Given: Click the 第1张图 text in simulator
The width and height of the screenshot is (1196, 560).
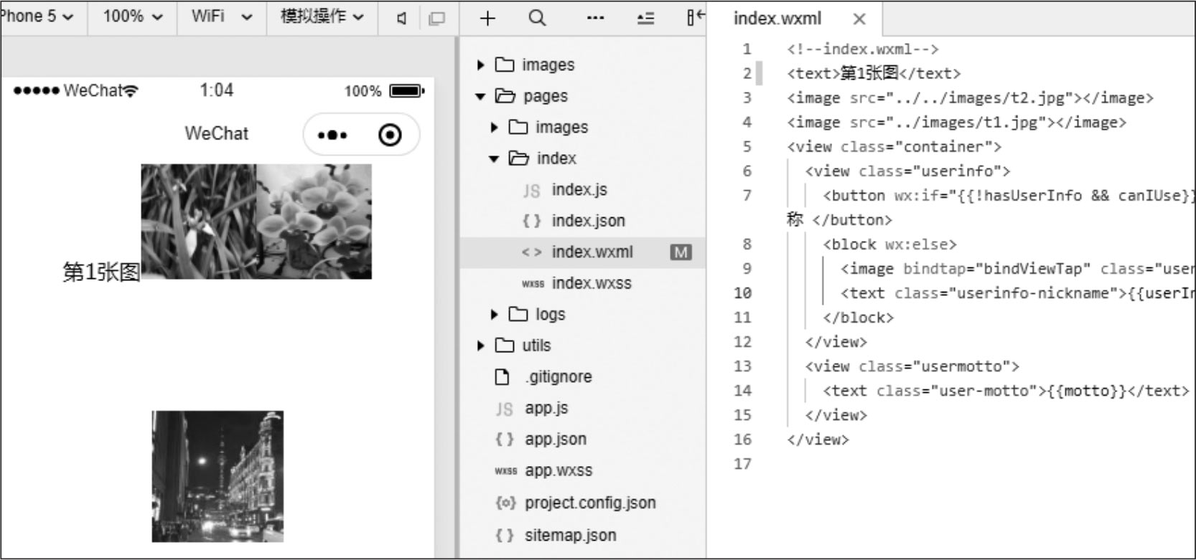Looking at the screenshot, I should (x=101, y=272).
